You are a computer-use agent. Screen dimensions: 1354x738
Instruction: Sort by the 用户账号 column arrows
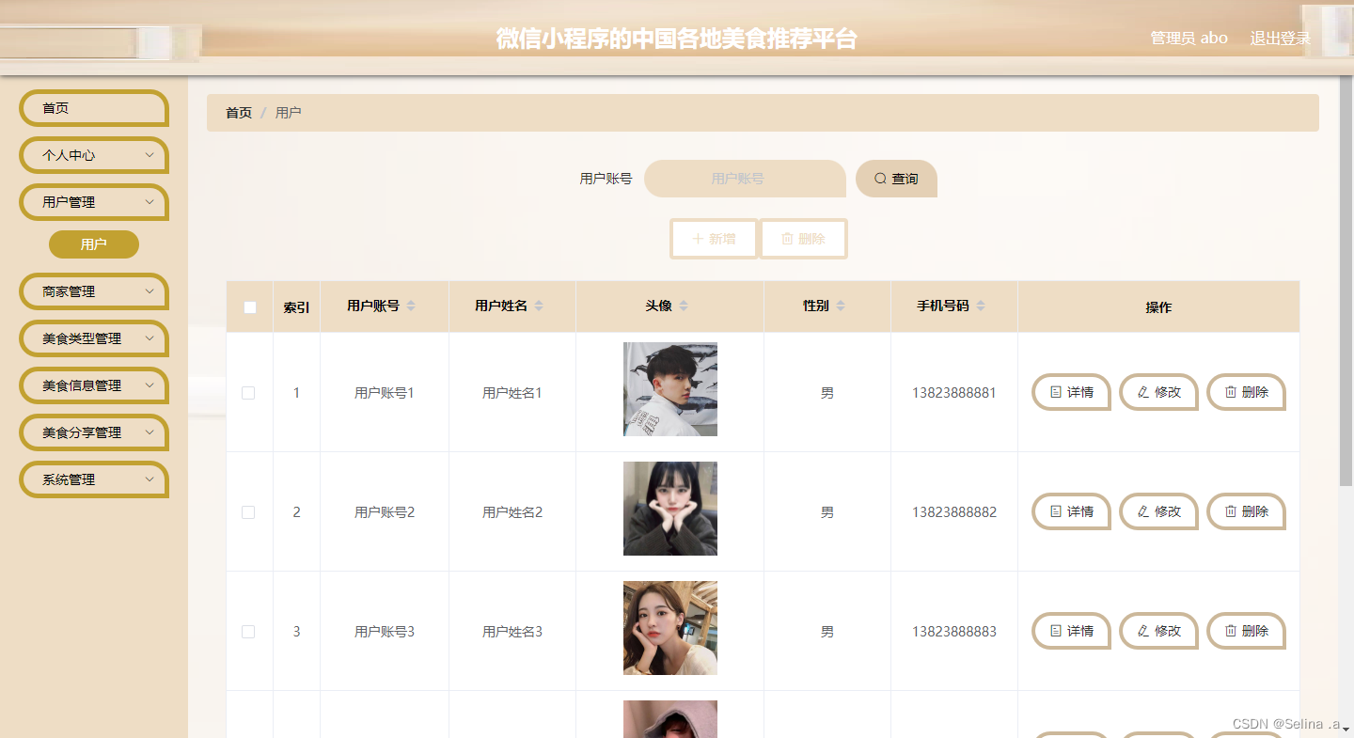click(411, 306)
